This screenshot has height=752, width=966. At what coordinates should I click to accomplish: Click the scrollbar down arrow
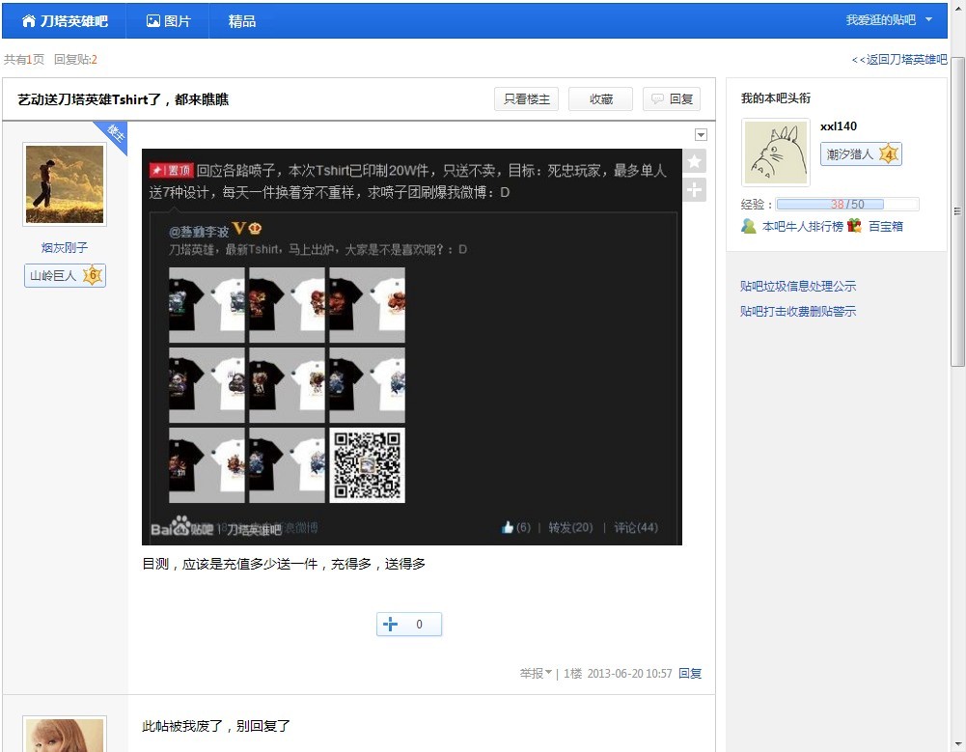click(x=957, y=743)
